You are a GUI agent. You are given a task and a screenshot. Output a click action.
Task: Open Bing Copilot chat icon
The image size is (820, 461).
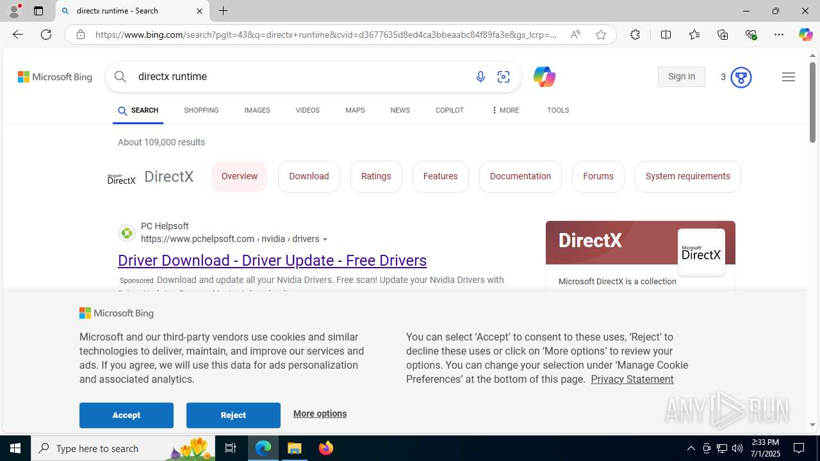pos(544,77)
